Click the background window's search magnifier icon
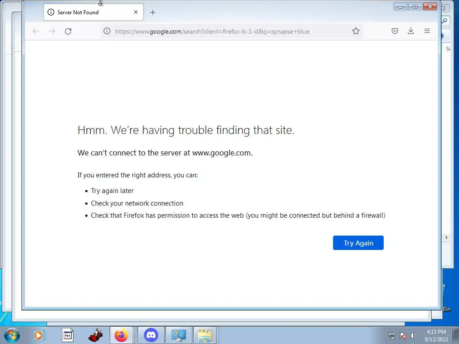Image resolution: width=459 pixels, height=344 pixels. [445, 21]
